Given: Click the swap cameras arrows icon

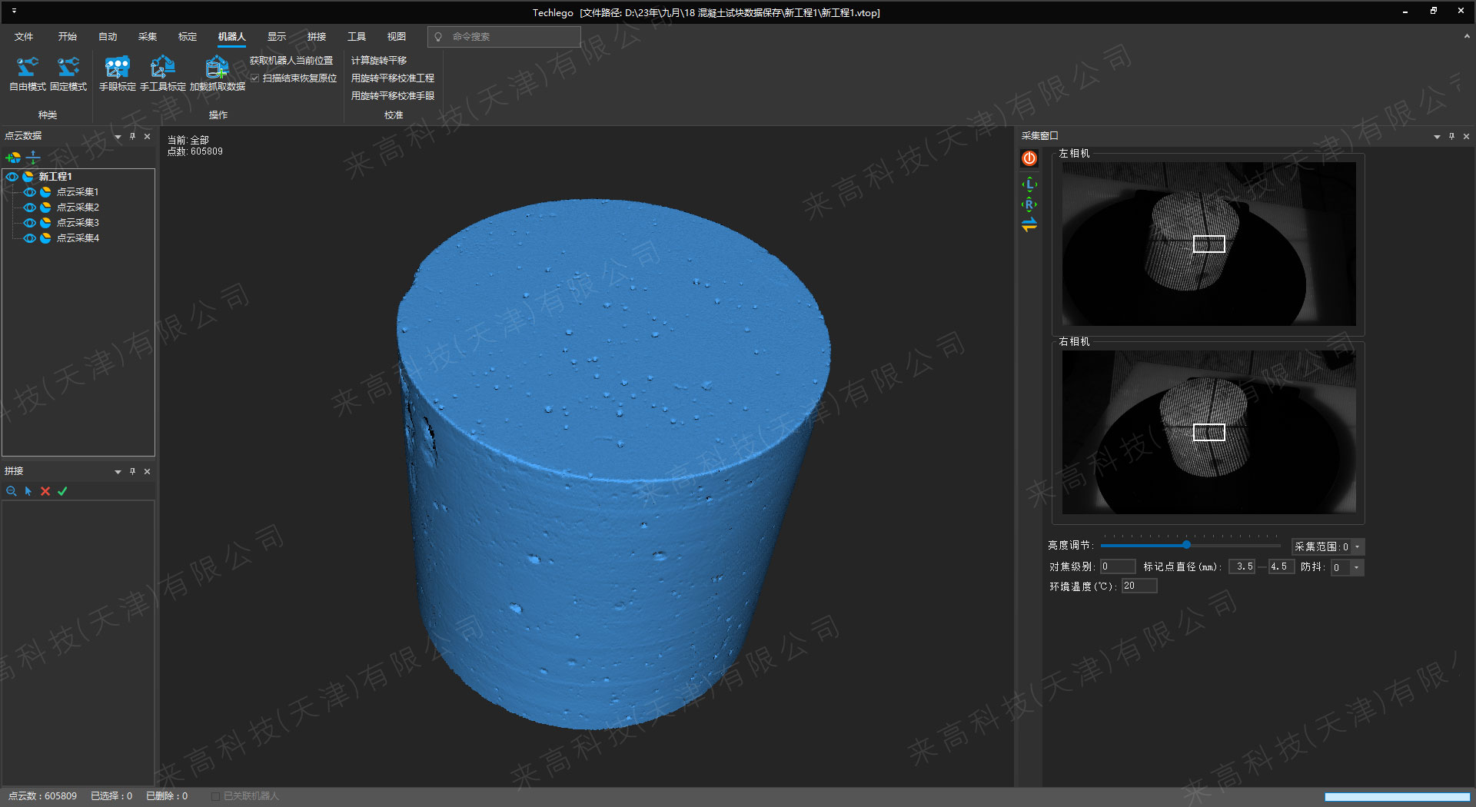Looking at the screenshot, I should tap(1029, 224).
